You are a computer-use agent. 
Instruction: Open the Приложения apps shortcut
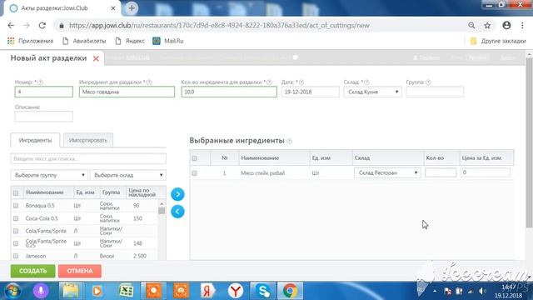point(31,41)
